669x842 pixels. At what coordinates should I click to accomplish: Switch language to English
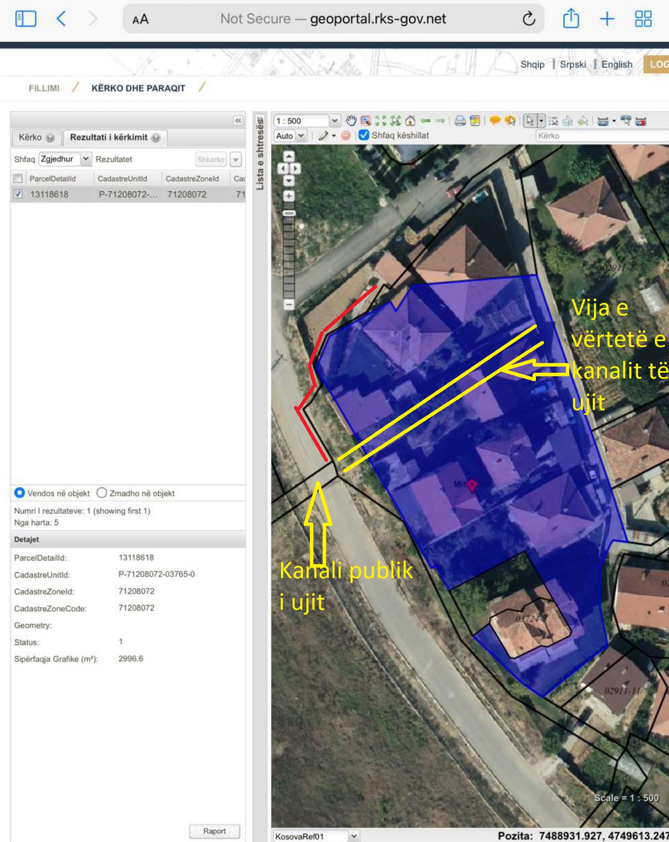point(616,65)
